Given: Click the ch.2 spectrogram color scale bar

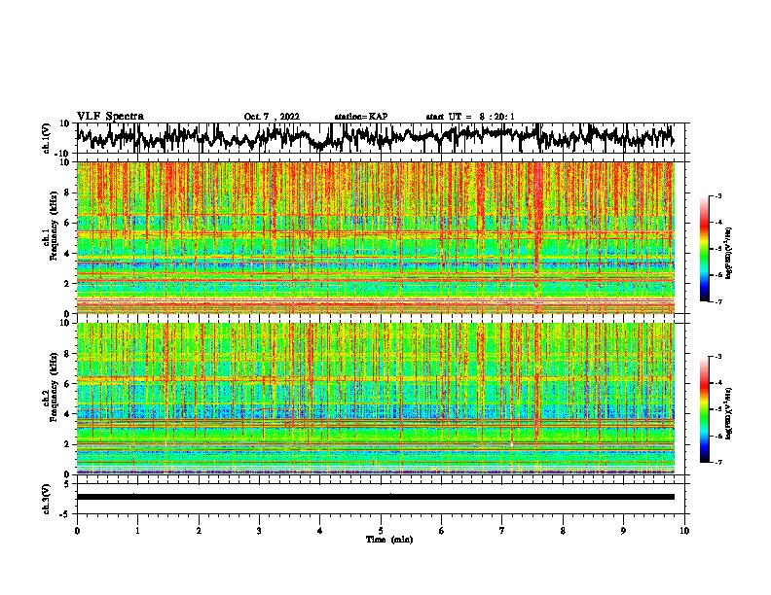Looking at the screenshot, I should click(x=704, y=409).
